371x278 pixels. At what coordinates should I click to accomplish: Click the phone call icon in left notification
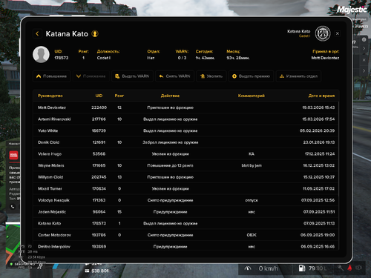pos(13,207)
